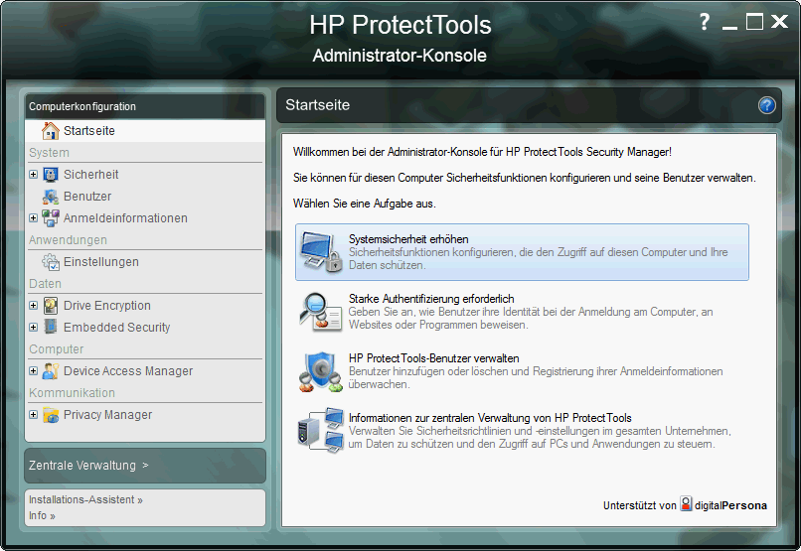Open Privacy Manager entry

(107, 415)
